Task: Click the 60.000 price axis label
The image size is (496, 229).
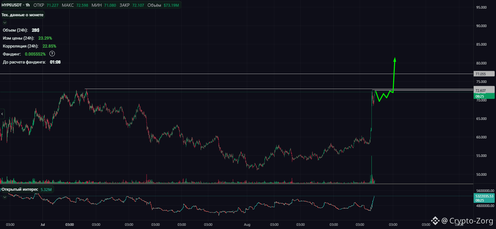Action: 481,137
